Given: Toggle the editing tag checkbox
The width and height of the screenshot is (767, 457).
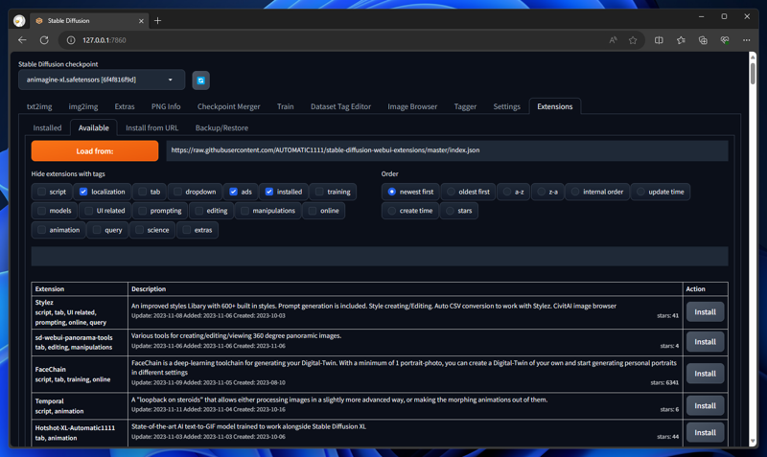Looking at the screenshot, I should (198, 211).
